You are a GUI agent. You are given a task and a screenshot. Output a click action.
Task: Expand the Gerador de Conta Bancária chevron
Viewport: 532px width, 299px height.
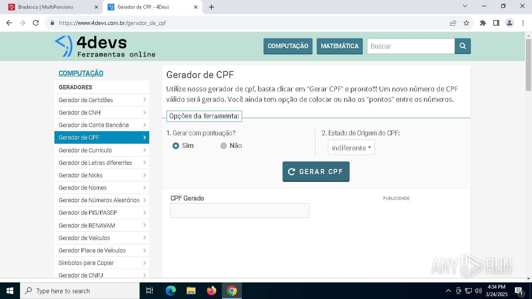[x=144, y=125]
